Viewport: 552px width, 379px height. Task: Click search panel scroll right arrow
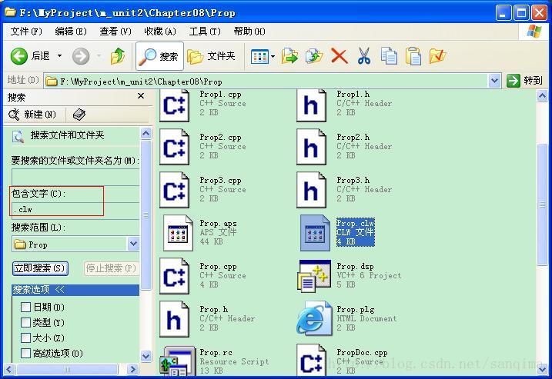pyautogui.click(x=132, y=369)
